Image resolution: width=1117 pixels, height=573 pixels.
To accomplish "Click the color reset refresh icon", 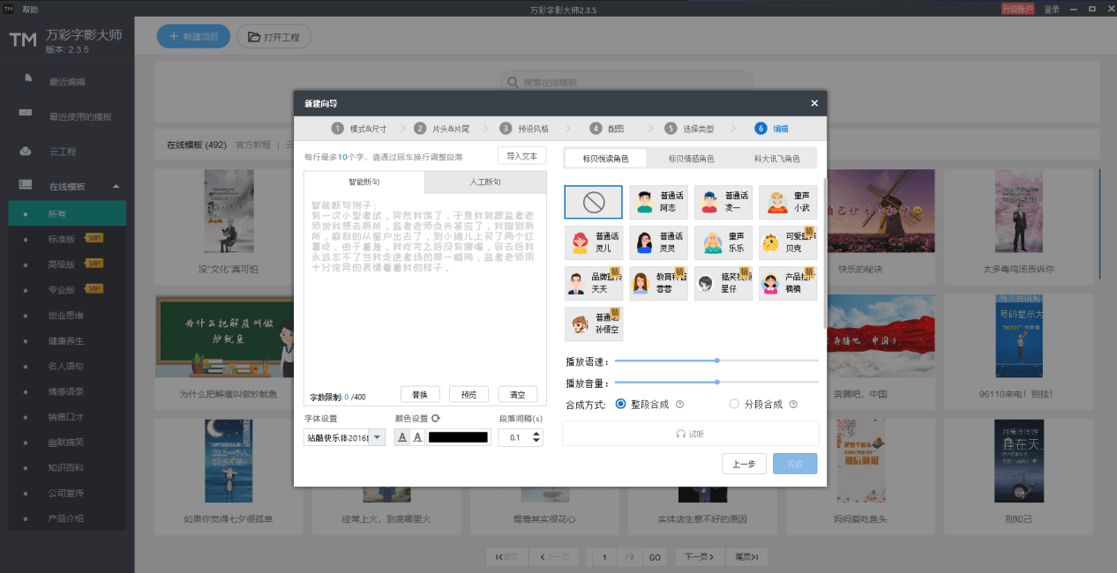I will (x=436, y=419).
